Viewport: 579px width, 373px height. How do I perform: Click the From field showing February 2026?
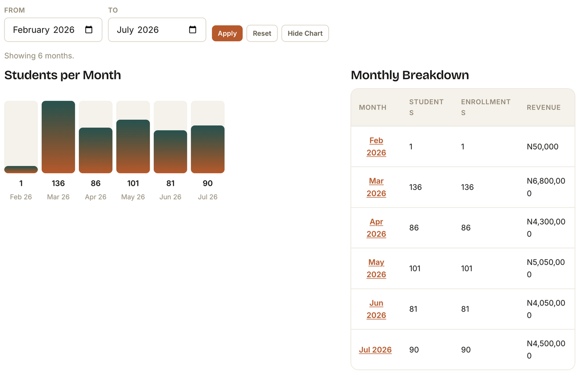[x=53, y=30]
